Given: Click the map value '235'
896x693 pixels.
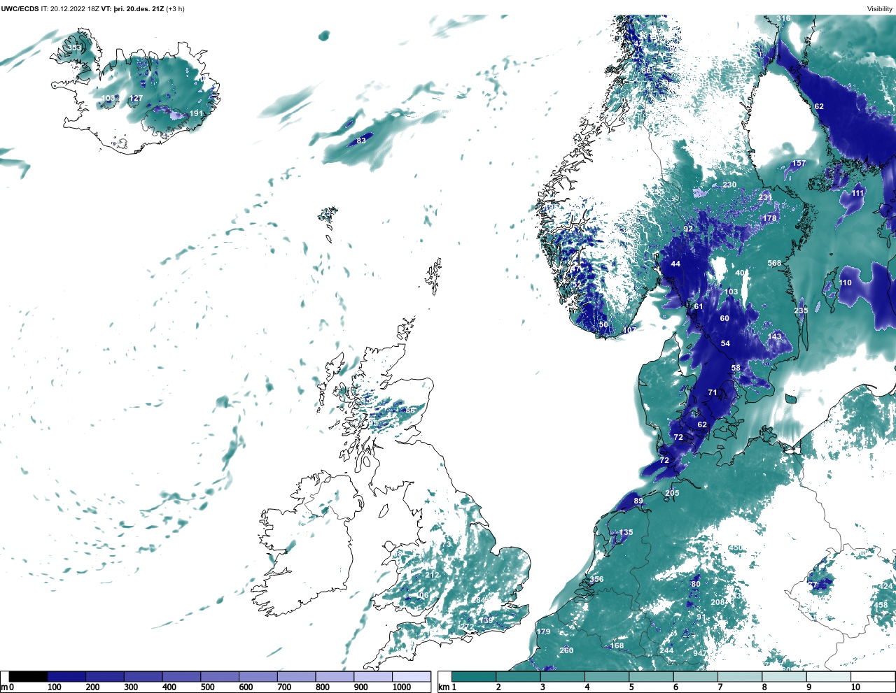Looking at the screenshot, I should pos(801,310).
